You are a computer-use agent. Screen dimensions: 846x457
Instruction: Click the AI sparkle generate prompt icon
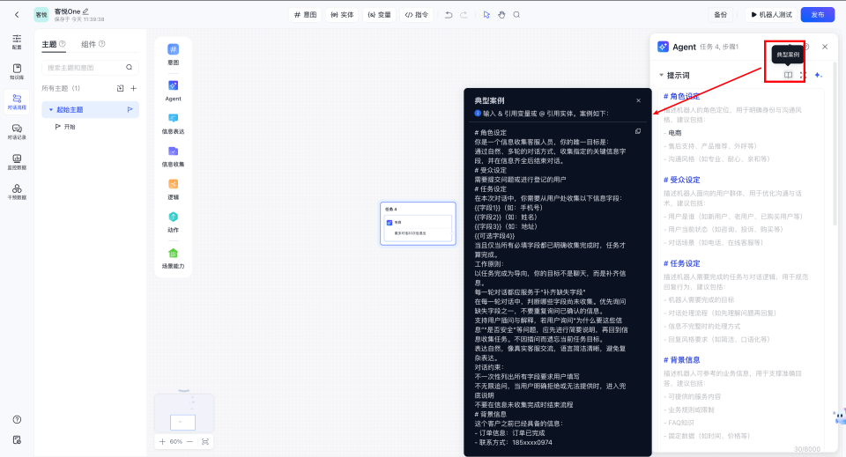tap(819, 75)
